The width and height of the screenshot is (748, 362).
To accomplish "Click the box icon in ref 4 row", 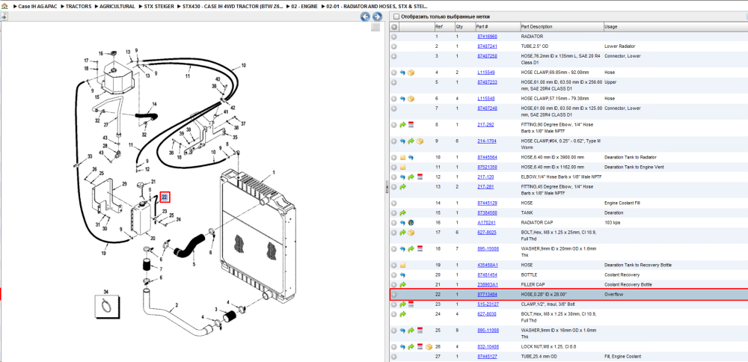I will pyautogui.click(x=411, y=73).
